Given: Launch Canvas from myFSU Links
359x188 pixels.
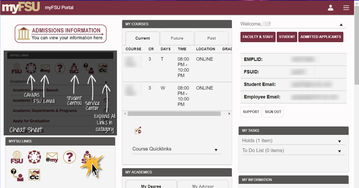Looking at the screenshot, I should [34, 157].
